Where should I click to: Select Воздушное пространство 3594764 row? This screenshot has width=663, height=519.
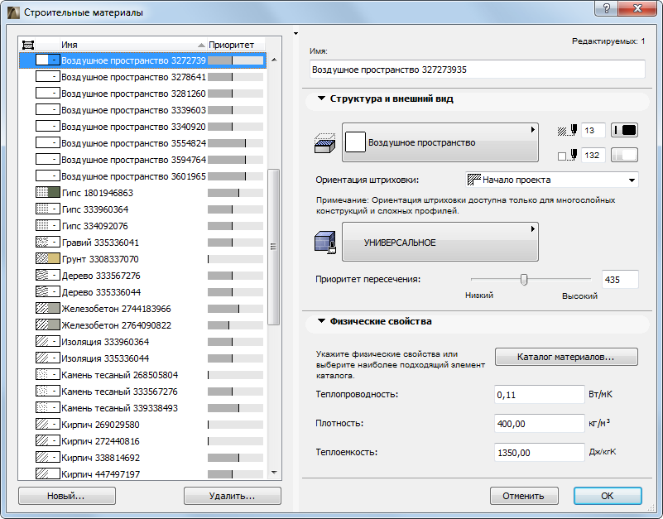click(x=142, y=160)
